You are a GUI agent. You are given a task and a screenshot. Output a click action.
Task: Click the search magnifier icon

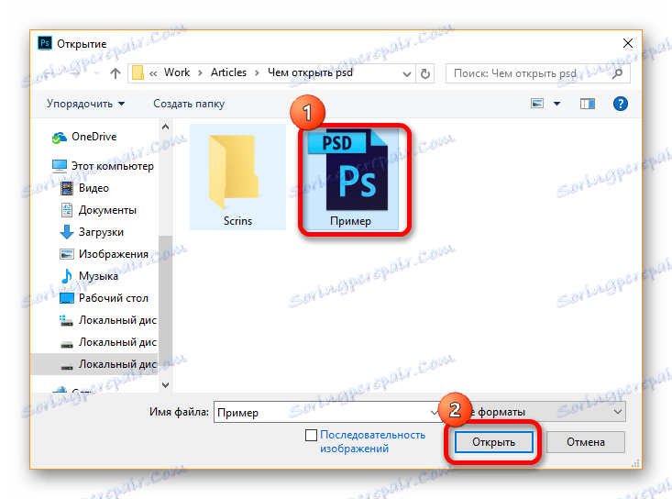click(617, 73)
